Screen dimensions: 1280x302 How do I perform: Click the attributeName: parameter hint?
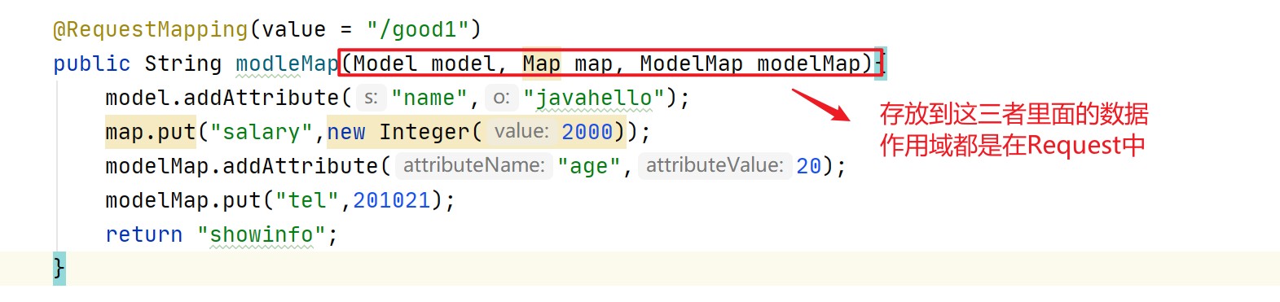coord(474,165)
